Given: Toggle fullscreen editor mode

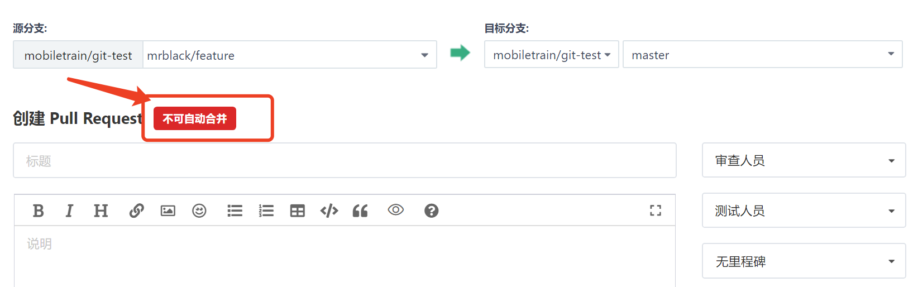Looking at the screenshot, I should [655, 211].
